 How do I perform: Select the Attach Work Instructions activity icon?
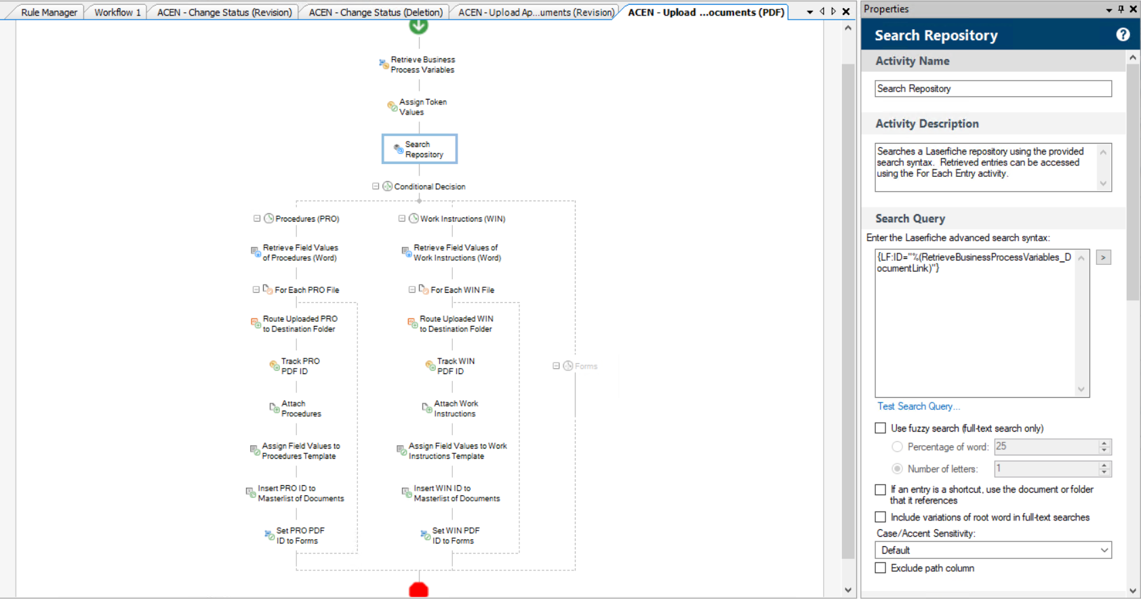click(427, 408)
